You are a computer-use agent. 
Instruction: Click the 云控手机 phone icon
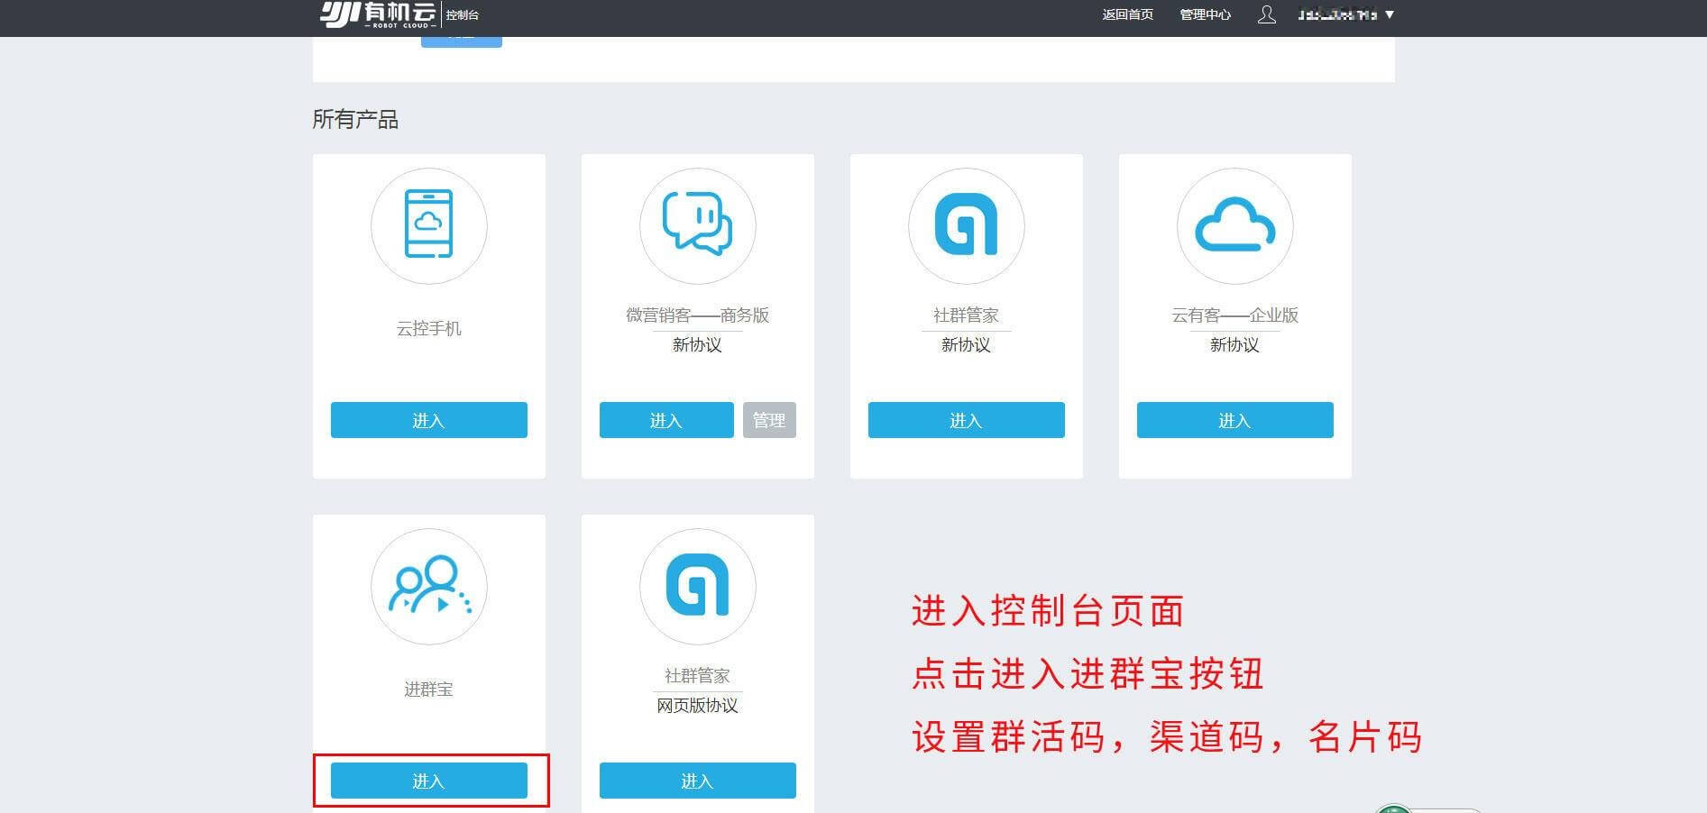(x=428, y=225)
